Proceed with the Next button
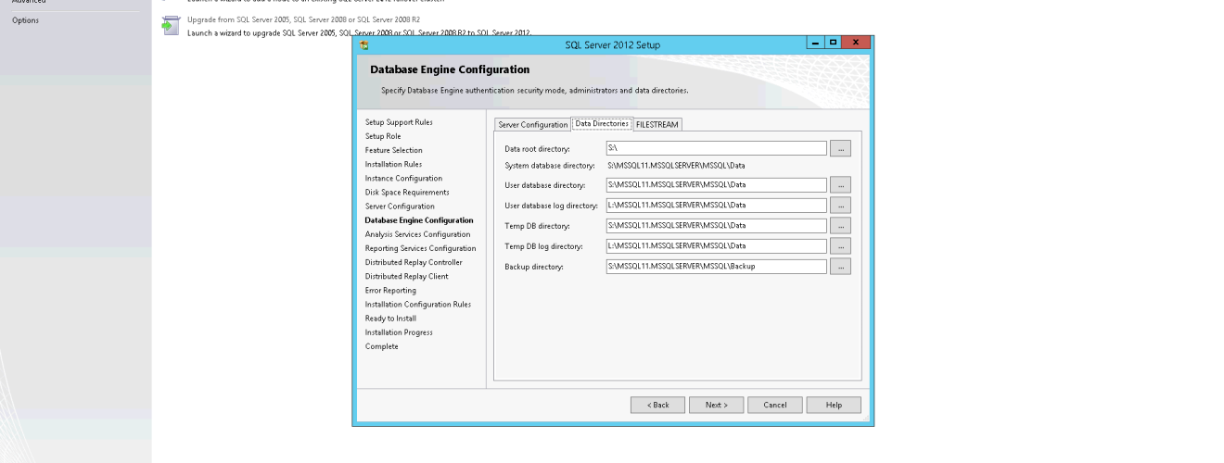1224x463 pixels. (717, 405)
